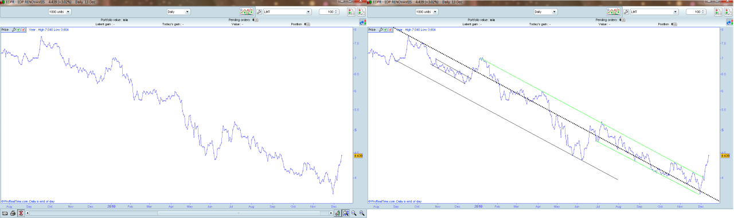Click the blue-red arrows icon in the left window
734x218 pixels.
(363, 22)
